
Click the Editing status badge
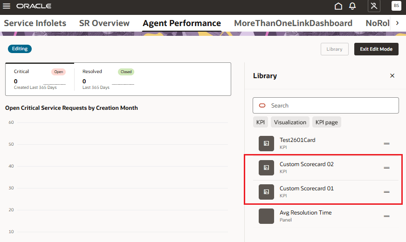20,48
